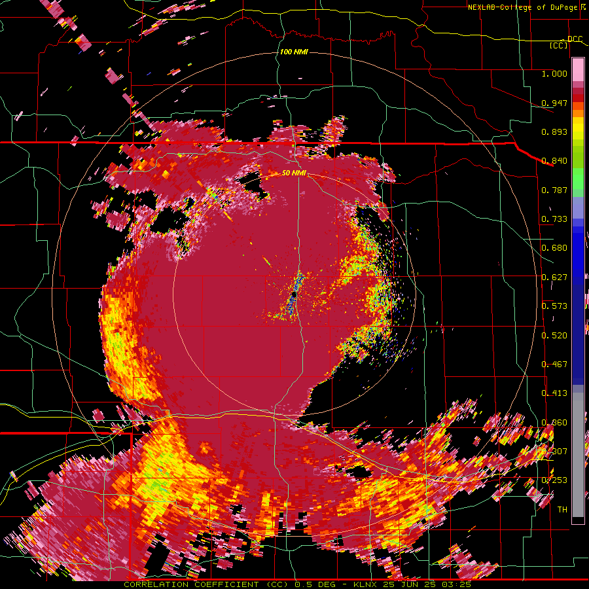
Task: Click the KLNX station identifier
Action: point(366,584)
